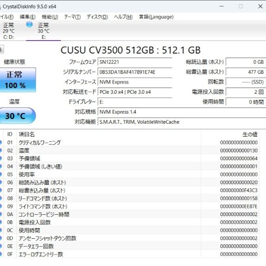Select row 06 総読み込み量 (ホスト)
The width and height of the screenshot is (266, 266).
(x=130, y=182)
